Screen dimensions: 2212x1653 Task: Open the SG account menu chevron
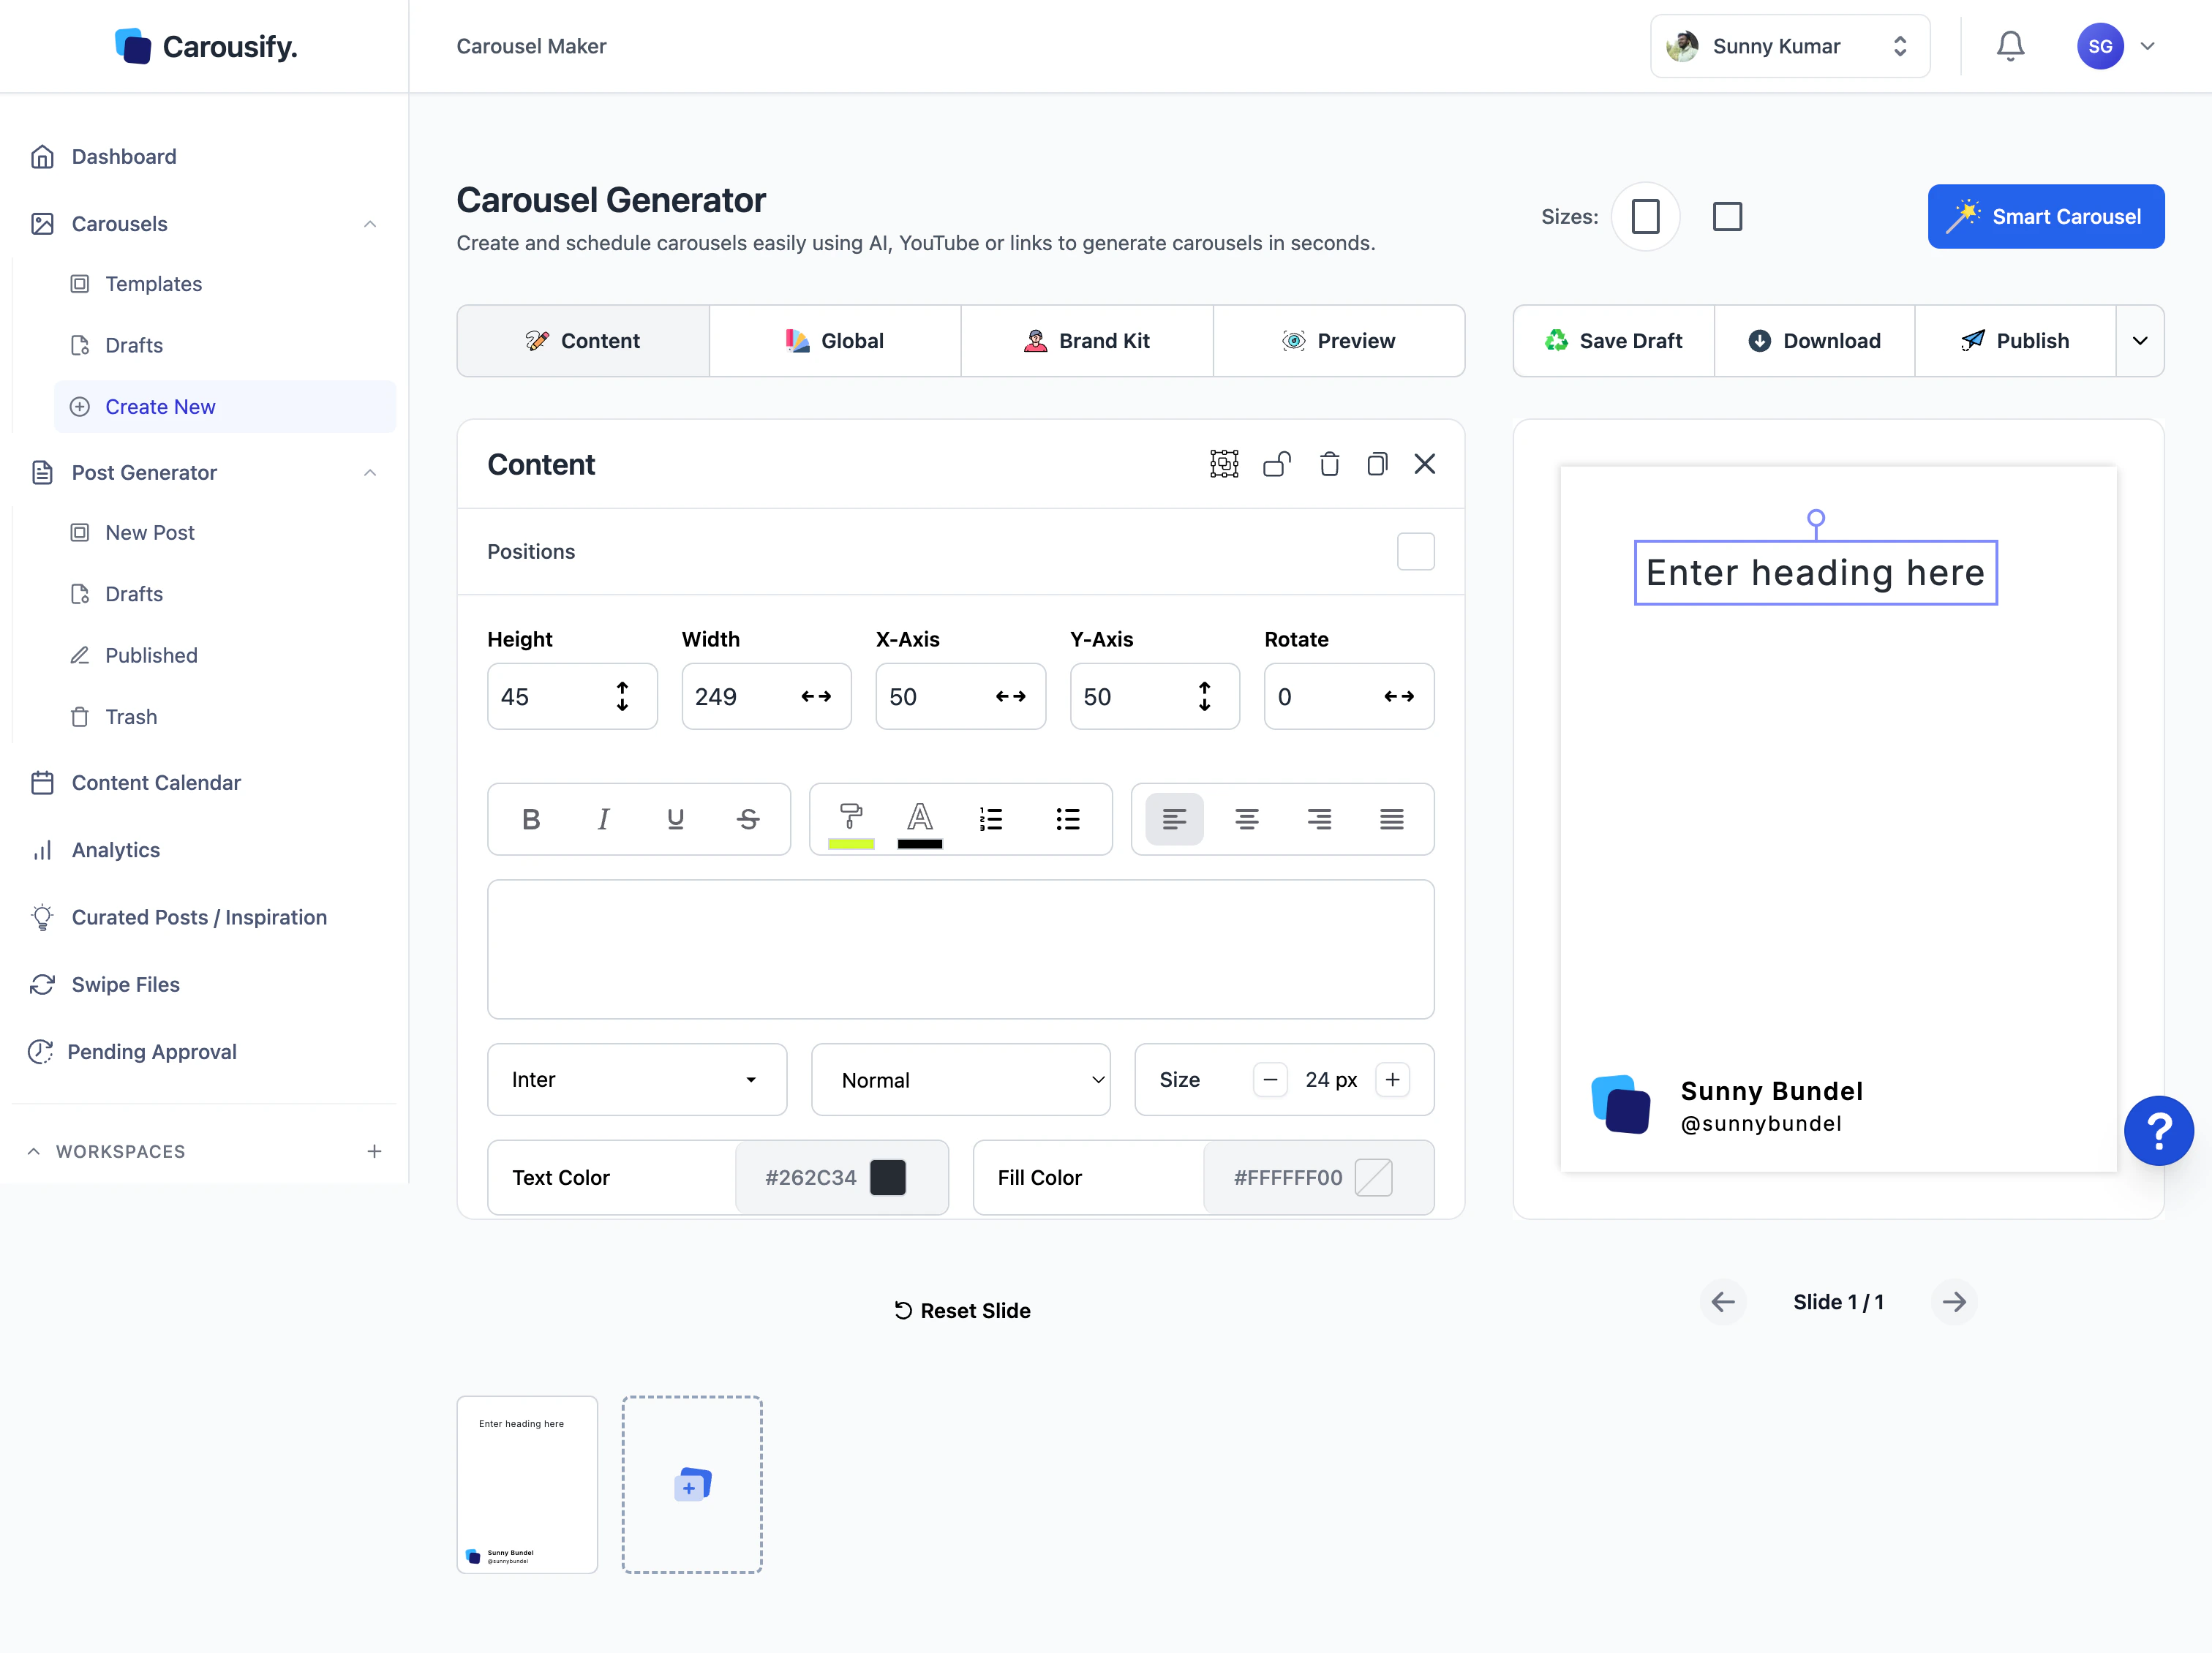click(x=2147, y=46)
